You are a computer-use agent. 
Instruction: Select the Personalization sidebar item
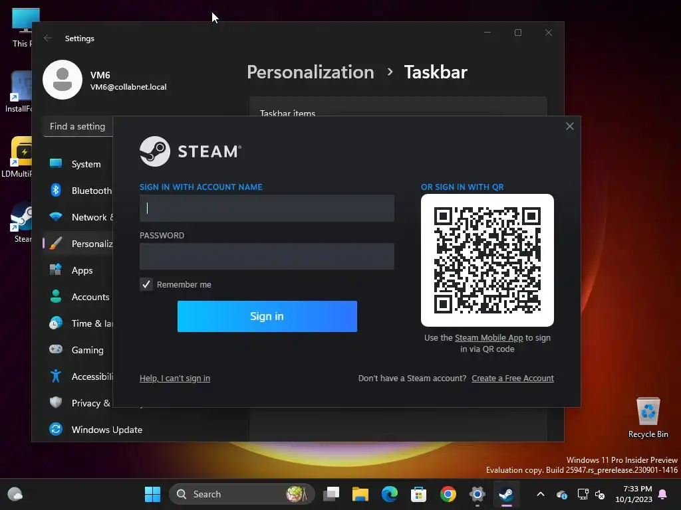(x=78, y=244)
